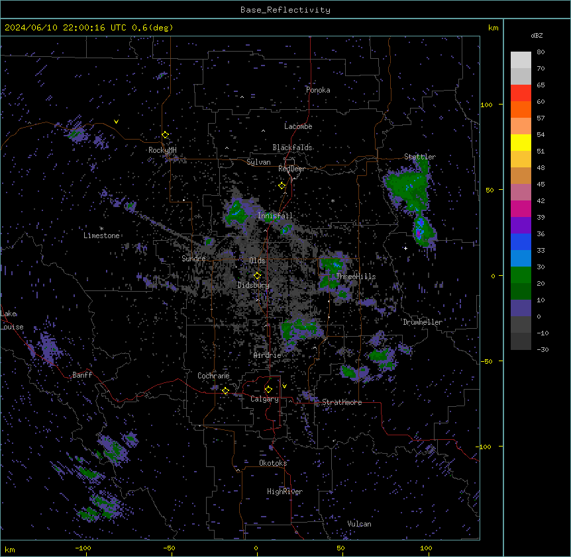
Task: Click the Ponoka label
Action: point(318,90)
